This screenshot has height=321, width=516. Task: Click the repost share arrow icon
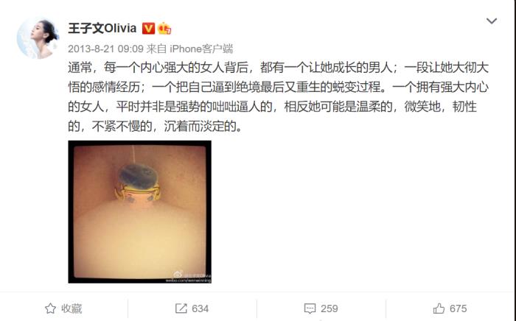point(181,308)
